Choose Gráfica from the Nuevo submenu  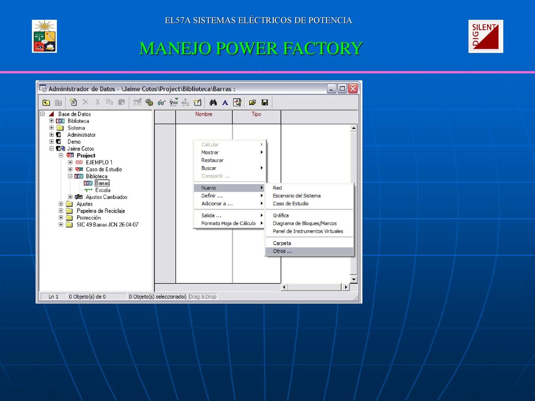coord(309,216)
